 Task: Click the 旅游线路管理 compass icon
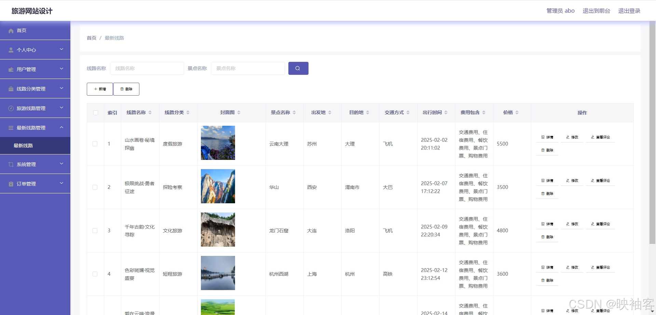coord(11,108)
